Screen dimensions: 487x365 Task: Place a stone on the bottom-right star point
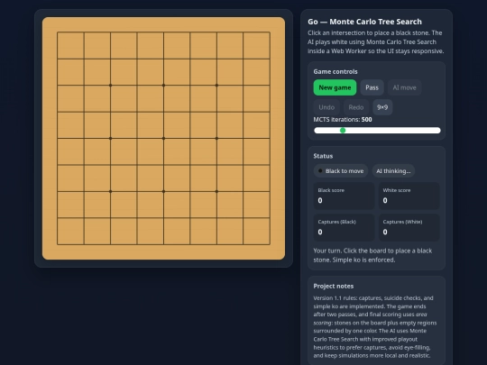coord(216,191)
